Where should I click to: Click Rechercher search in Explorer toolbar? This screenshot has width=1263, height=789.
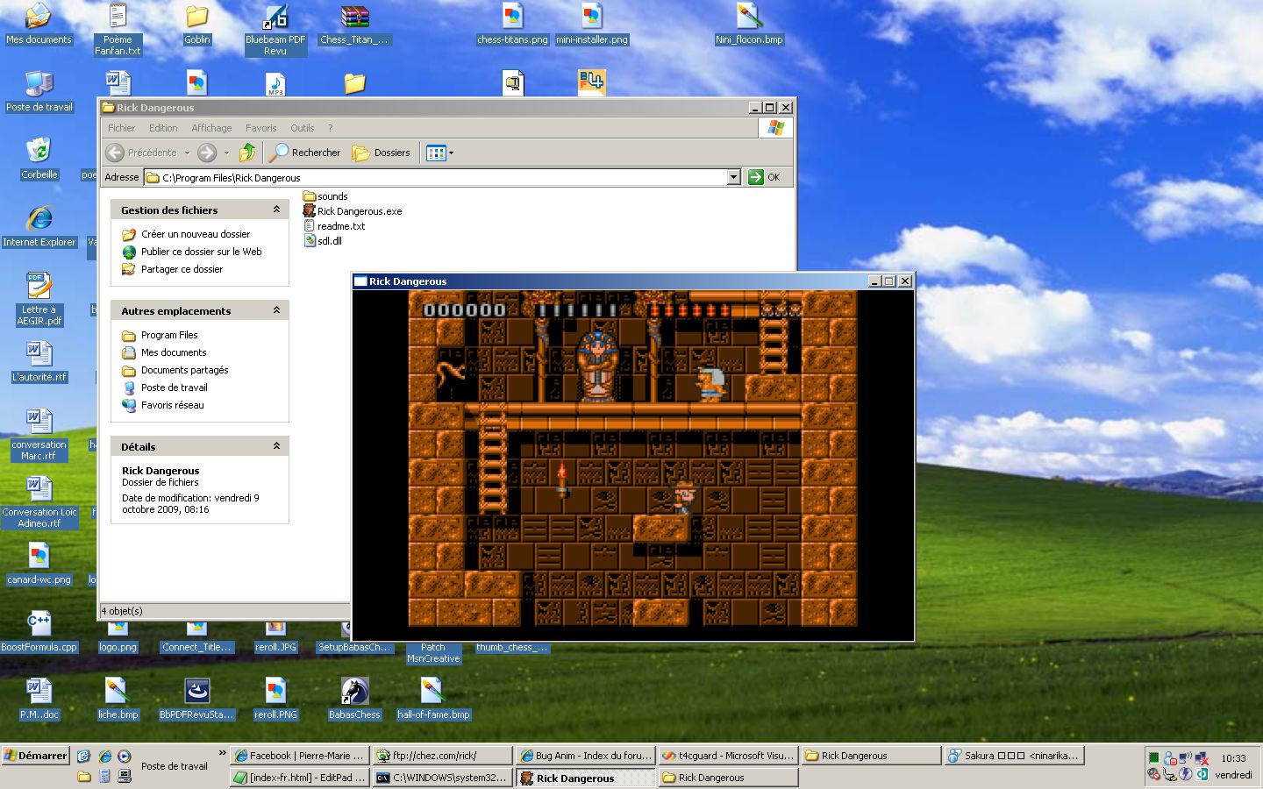(x=305, y=153)
